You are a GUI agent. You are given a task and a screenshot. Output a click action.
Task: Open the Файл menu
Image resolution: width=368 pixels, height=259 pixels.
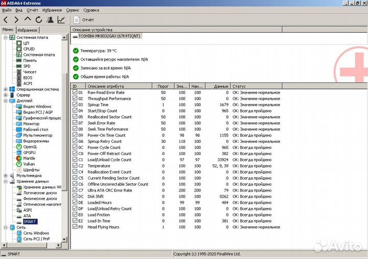coord(7,10)
